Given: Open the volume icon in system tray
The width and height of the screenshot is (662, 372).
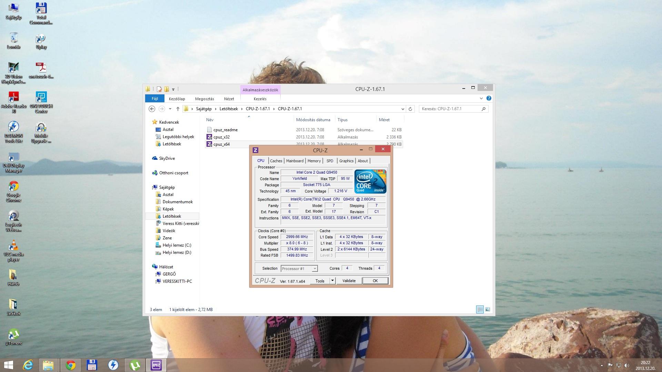Looking at the screenshot, I should coord(627,365).
